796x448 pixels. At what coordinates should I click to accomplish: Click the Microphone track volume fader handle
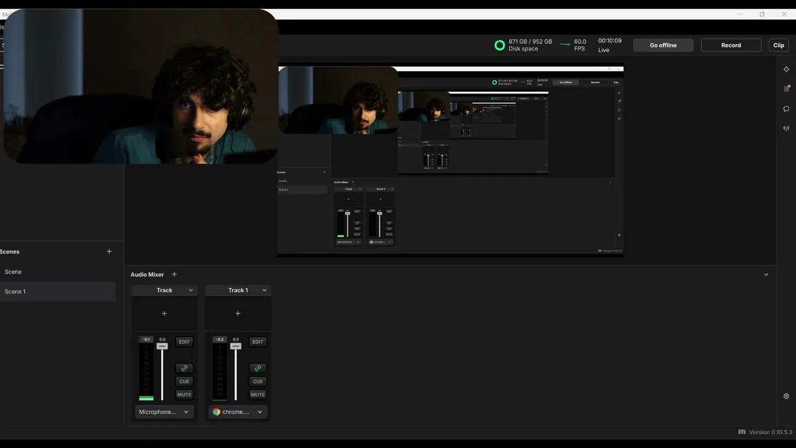[x=162, y=346]
